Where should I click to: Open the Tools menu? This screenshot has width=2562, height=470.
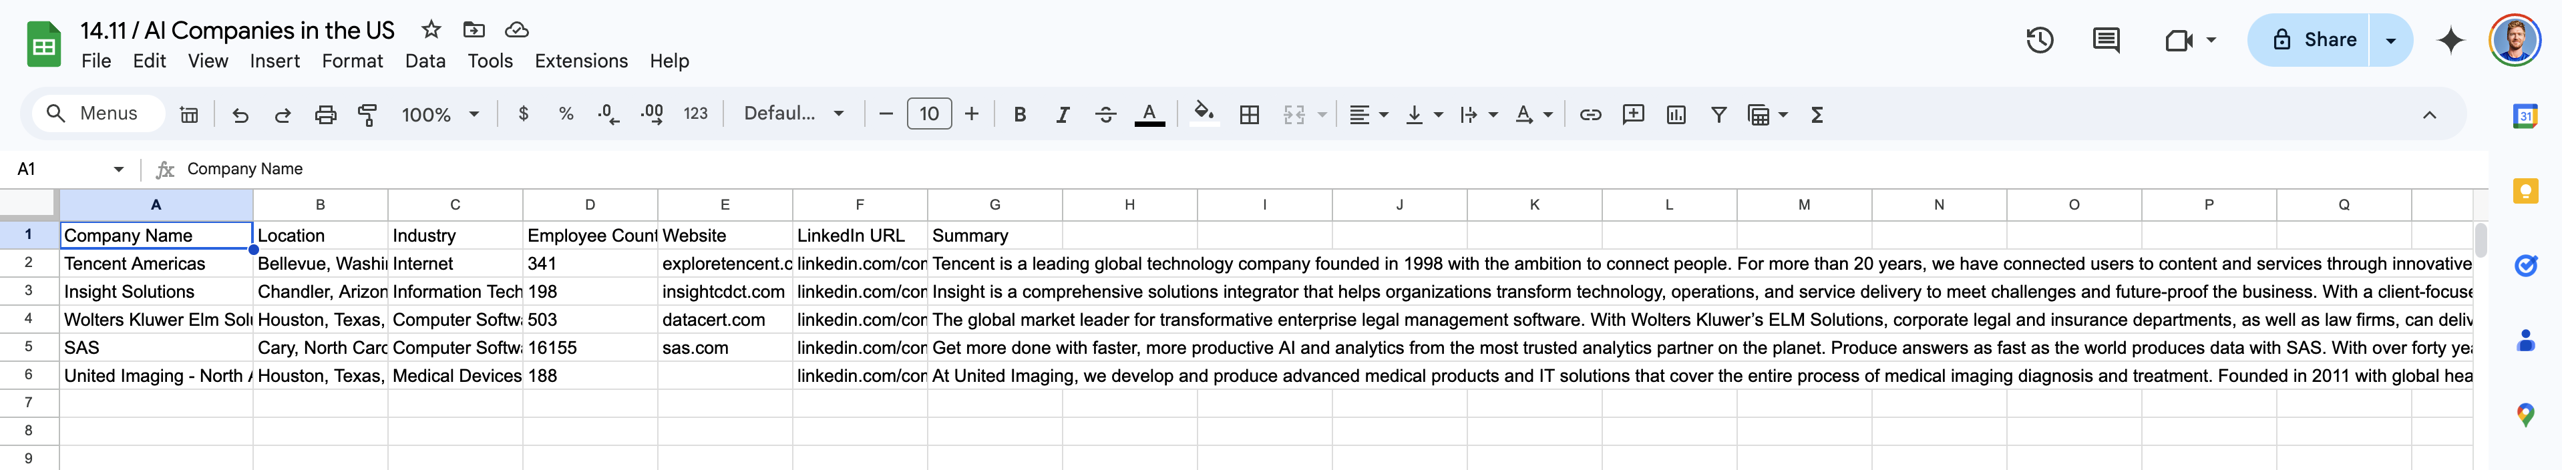(x=490, y=61)
